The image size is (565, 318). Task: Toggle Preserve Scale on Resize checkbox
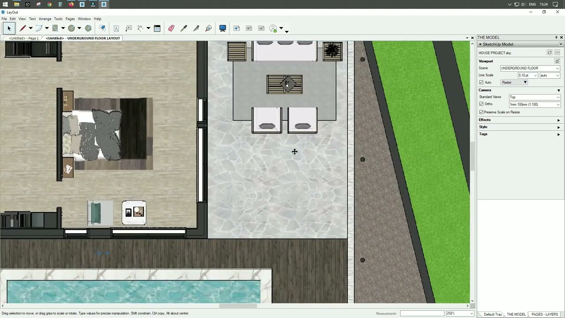click(482, 112)
